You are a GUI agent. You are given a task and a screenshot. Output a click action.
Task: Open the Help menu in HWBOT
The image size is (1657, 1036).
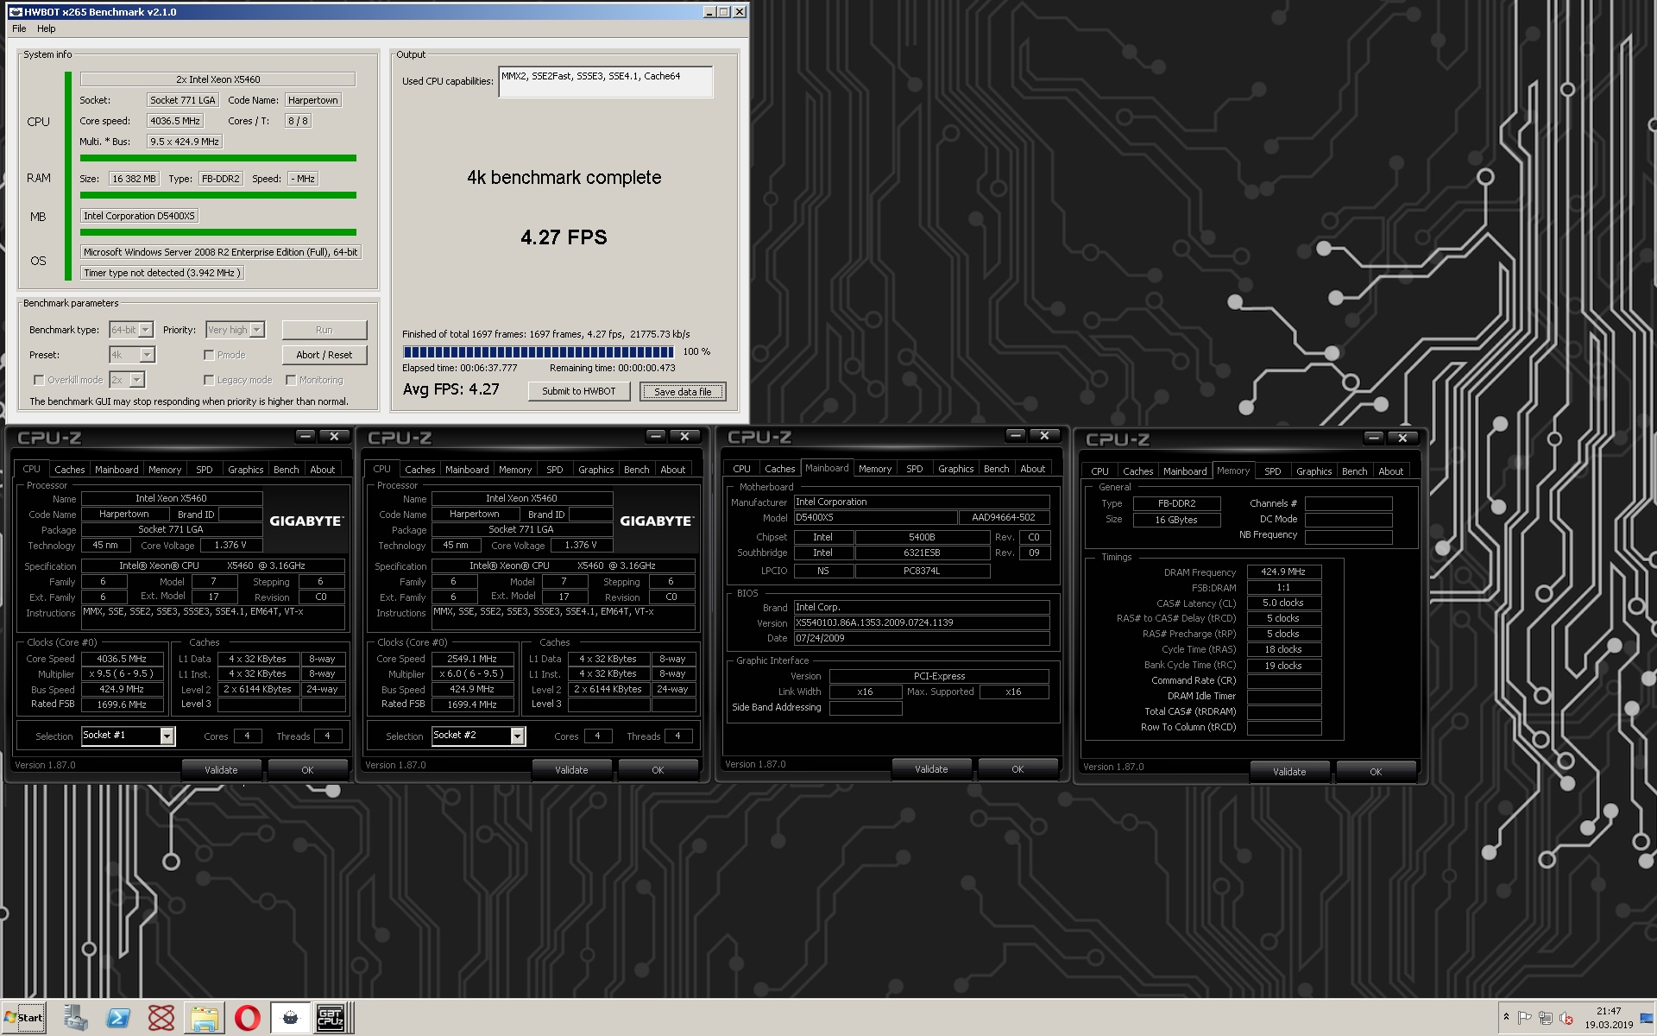point(47,28)
